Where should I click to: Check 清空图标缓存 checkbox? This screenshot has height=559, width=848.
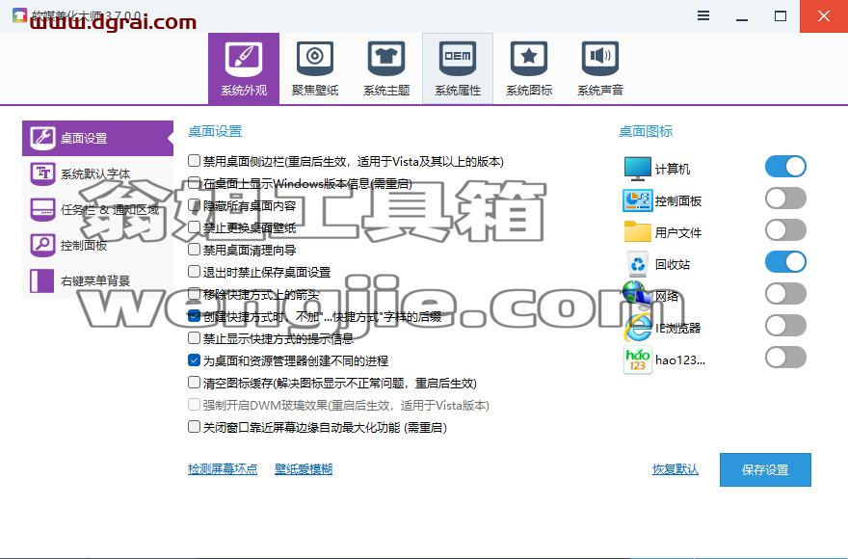pyautogui.click(x=194, y=383)
